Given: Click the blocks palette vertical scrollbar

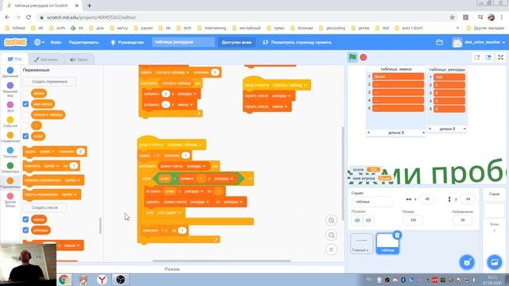Looking at the screenshot, I should [x=100, y=225].
